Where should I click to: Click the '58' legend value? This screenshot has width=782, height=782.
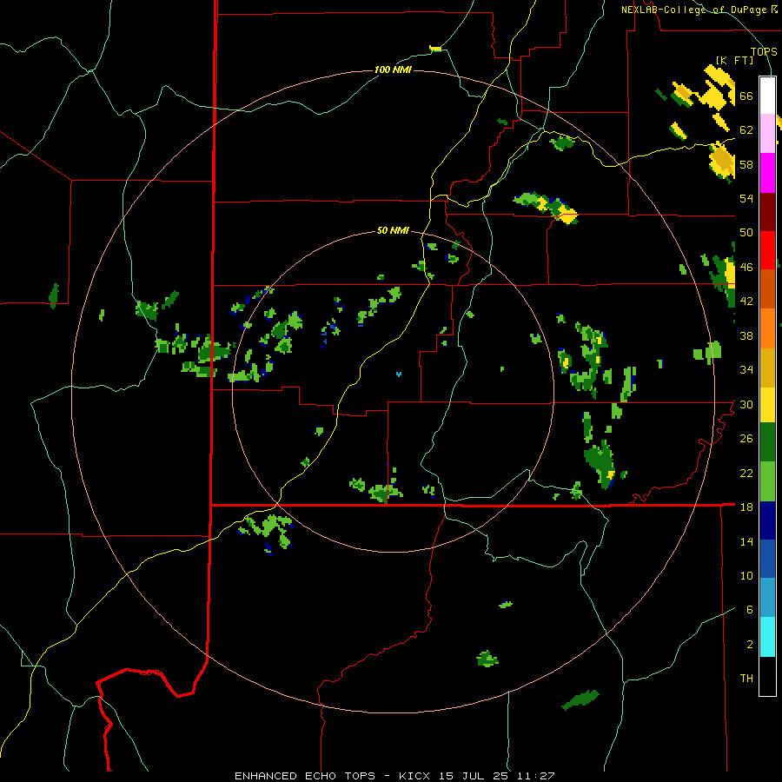[x=746, y=164]
